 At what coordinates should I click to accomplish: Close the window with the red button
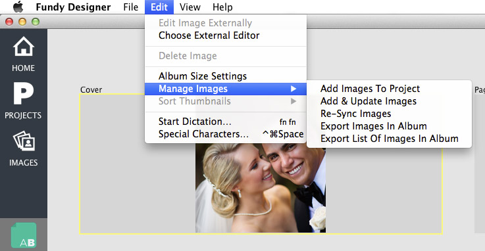(9, 22)
